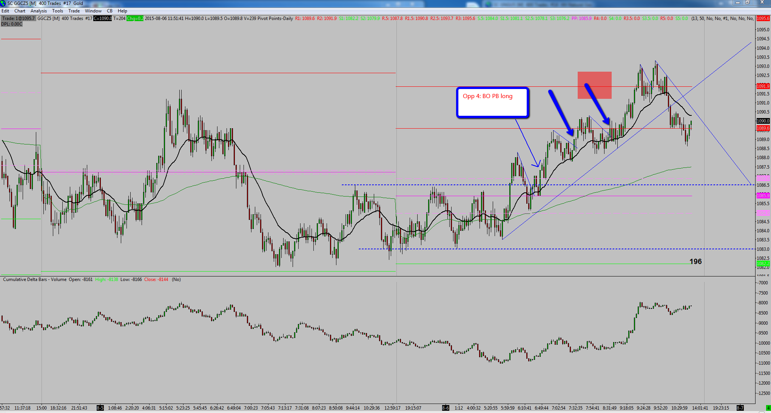Click the 'S2: 1079.9' support value
The width and height of the screenshot is (771, 413).
(370, 18)
